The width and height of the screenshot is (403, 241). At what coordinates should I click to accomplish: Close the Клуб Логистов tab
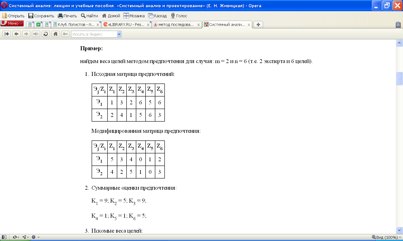(98, 25)
